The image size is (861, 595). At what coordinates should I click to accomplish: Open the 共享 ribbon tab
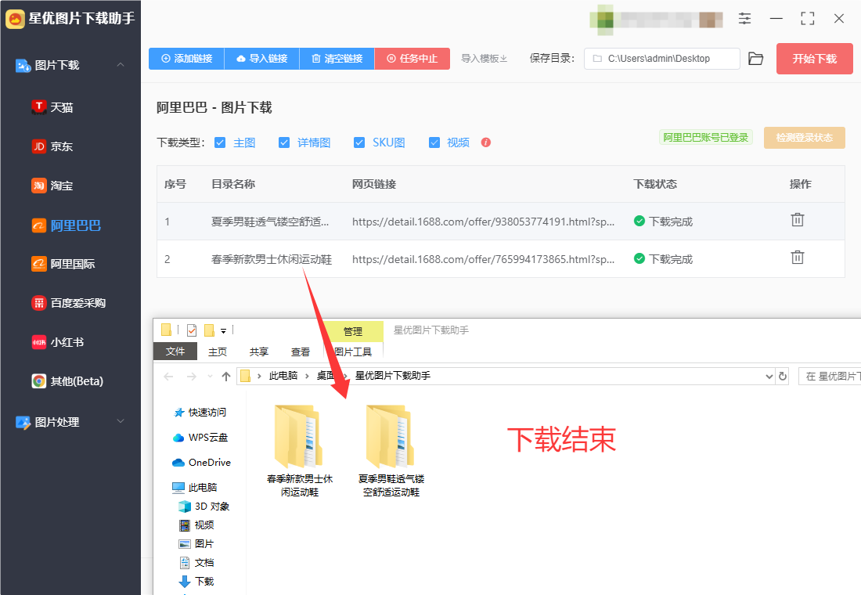(258, 352)
